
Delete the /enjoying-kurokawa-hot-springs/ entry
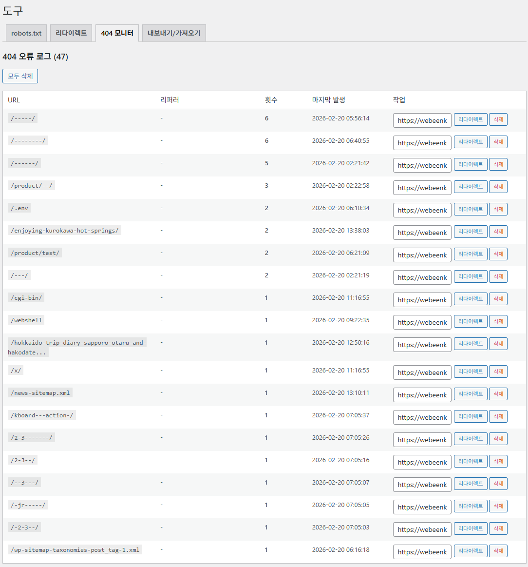click(498, 232)
